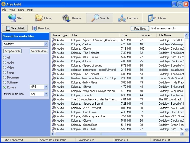Click audio icon of Speed Of Sound (Album Ve... row
Screen dimensions: 190x143
[x=54, y=40]
